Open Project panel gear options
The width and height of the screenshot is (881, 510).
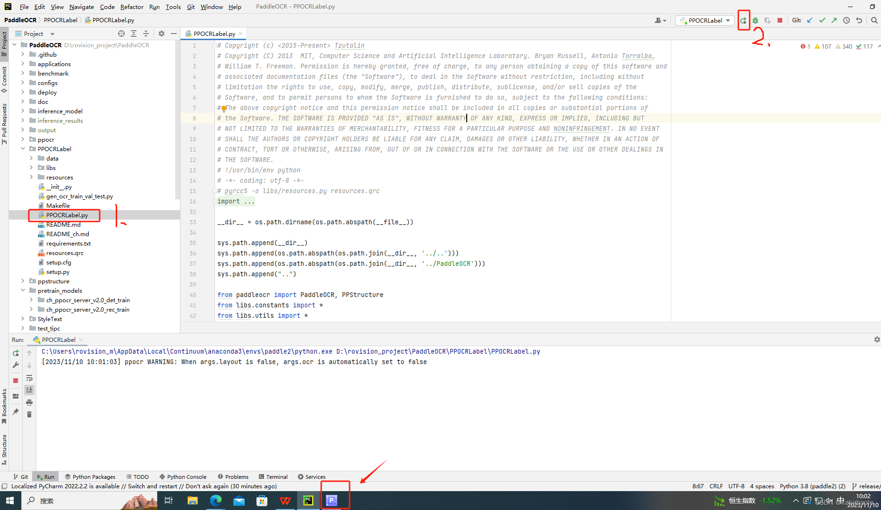162,34
